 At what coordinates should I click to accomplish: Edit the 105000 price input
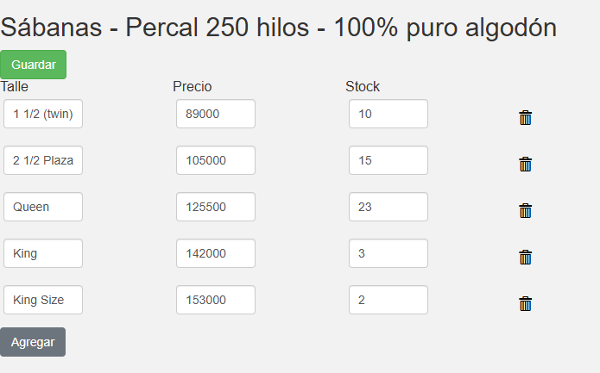216,160
